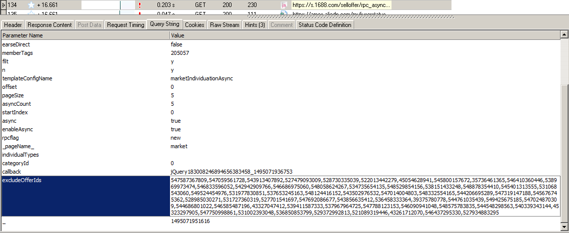Select the memberTags value 205057
Viewport: 569px width, 233px height.
pos(180,53)
